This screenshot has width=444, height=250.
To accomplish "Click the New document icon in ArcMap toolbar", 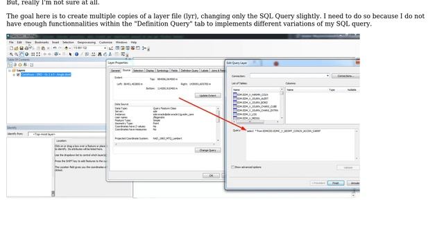I will click(x=11, y=48).
